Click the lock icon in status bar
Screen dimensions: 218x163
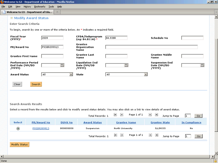tap(215, 161)
